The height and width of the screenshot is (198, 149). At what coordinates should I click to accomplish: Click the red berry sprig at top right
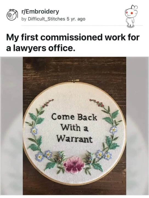[x=97, y=103]
